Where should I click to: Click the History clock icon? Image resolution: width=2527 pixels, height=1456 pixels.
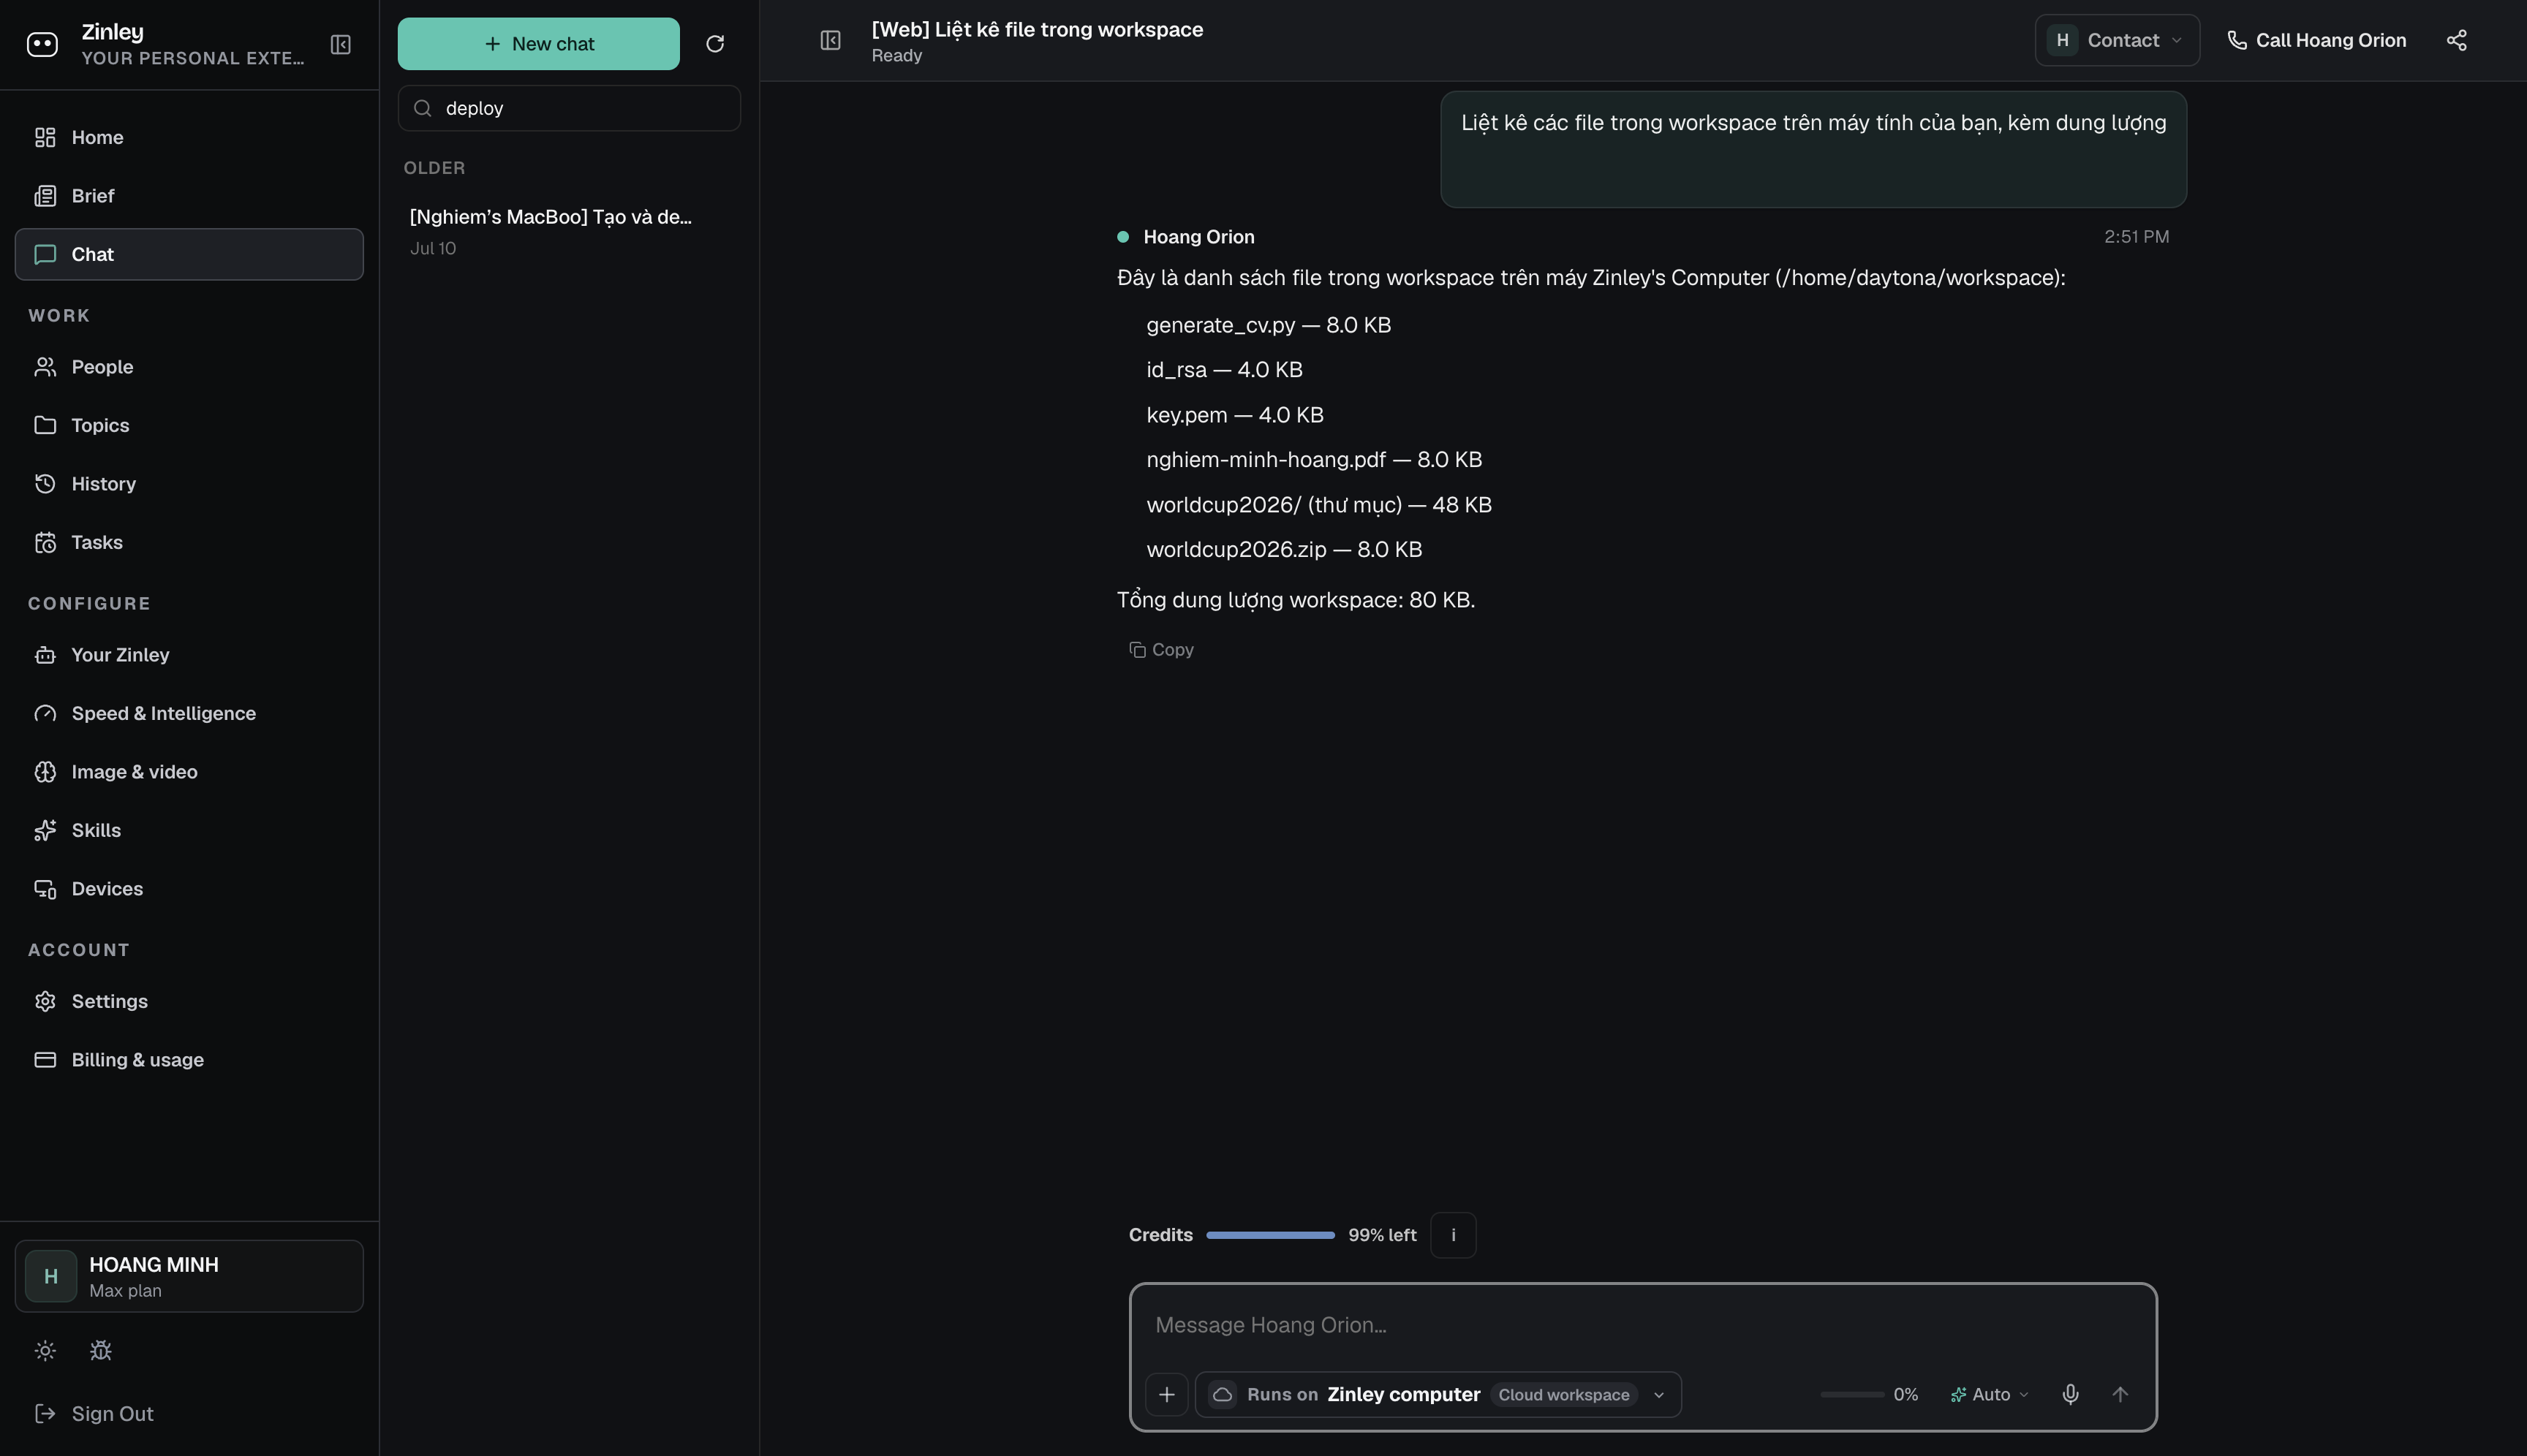(45, 484)
